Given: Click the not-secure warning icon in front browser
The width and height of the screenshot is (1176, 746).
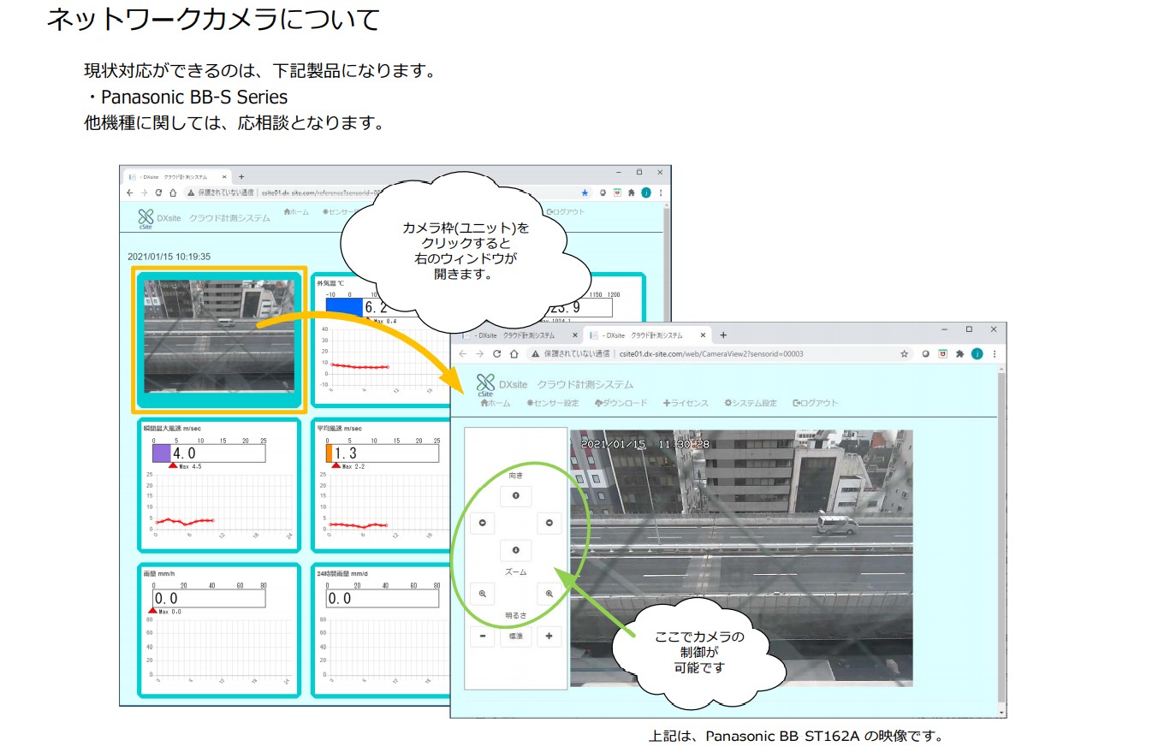Looking at the screenshot, I should click(x=536, y=353).
